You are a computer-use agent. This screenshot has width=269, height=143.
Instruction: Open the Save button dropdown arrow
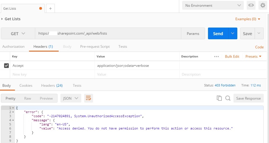[x=259, y=33]
